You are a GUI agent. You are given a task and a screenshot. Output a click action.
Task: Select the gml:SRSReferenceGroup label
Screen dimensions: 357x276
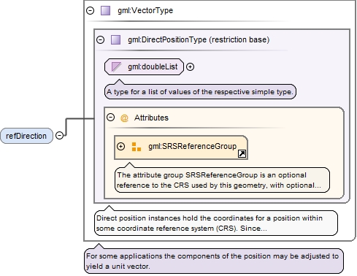coord(193,146)
